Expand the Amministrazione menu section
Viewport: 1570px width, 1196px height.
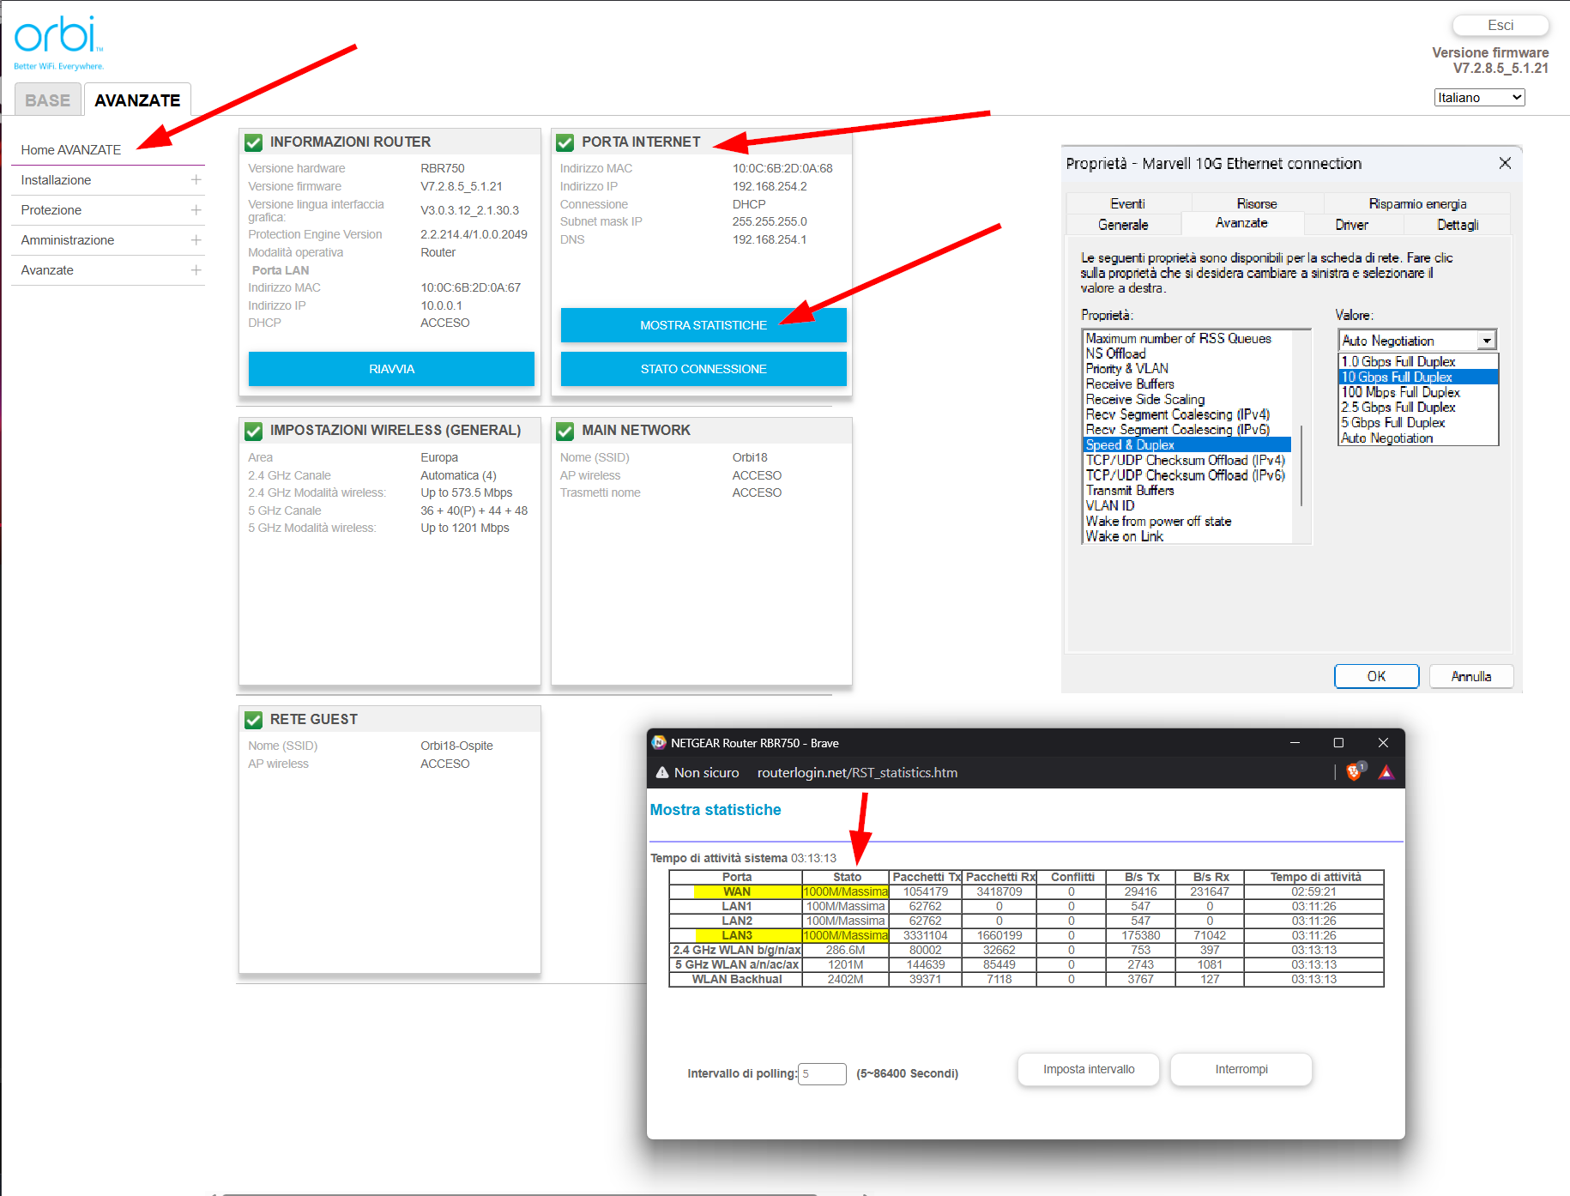click(196, 240)
